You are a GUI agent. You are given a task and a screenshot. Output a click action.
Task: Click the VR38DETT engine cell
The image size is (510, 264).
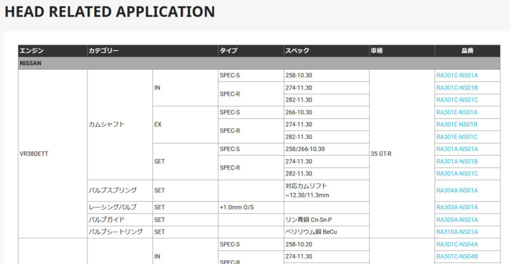[x=34, y=154]
